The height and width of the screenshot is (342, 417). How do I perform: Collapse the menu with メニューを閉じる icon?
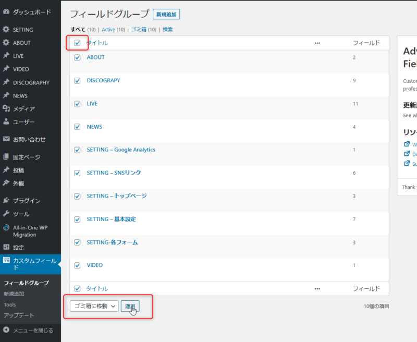coord(6,330)
